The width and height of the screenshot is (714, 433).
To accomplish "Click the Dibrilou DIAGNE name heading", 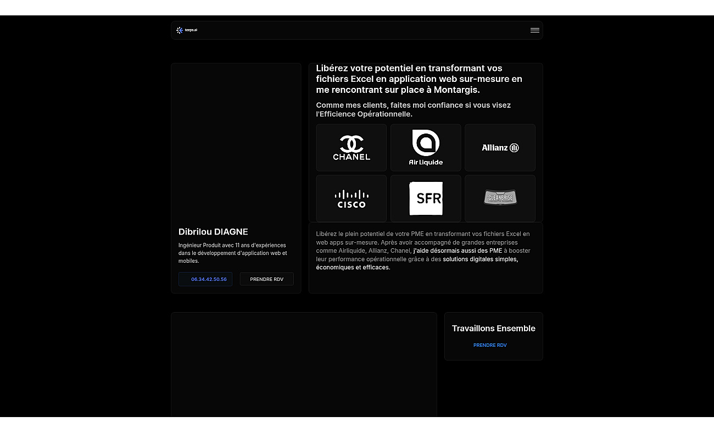I will click(x=213, y=232).
